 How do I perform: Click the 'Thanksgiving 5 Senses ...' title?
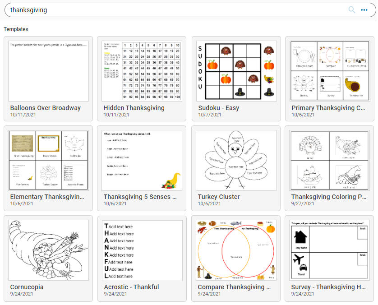(140, 197)
